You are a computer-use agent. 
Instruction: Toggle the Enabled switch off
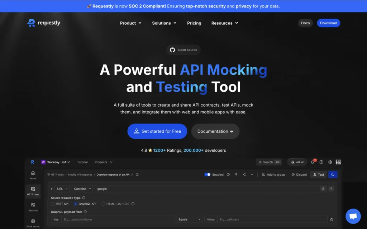click(208, 175)
